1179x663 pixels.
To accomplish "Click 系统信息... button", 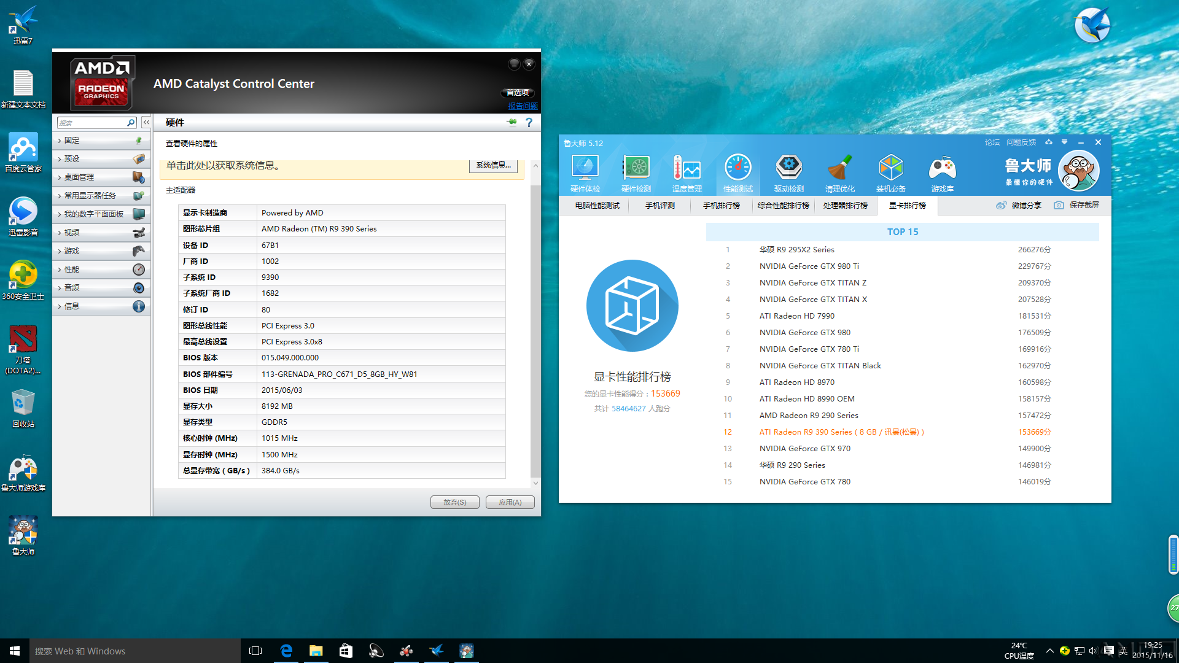I will [x=493, y=165].
